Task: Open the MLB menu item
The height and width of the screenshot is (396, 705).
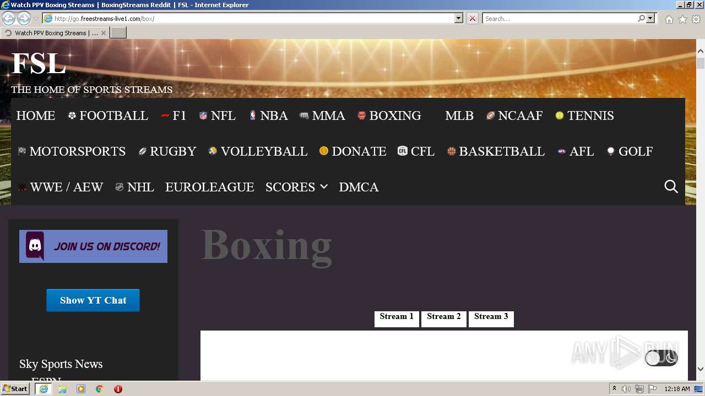Action: pyautogui.click(x=459, y=116)
